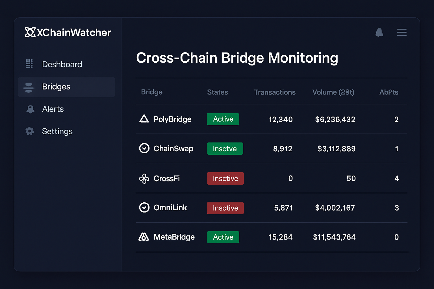Sort by the Volume (28t) column header
Screen dimensions: 434x289
(x=333, y=92)
